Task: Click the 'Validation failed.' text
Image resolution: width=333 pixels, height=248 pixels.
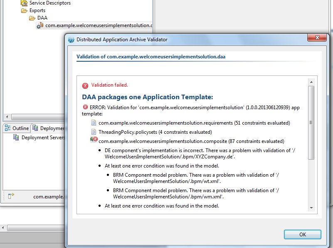Action: [x=110, y=85]
